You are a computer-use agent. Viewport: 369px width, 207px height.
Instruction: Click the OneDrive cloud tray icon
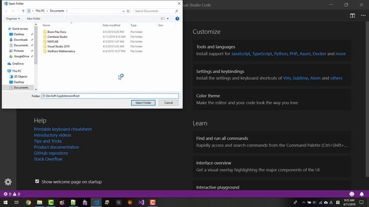click(326, 202)
